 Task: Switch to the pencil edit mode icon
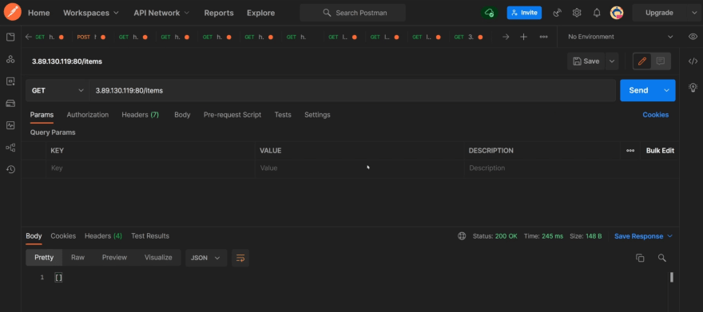[x=642, y=61]
